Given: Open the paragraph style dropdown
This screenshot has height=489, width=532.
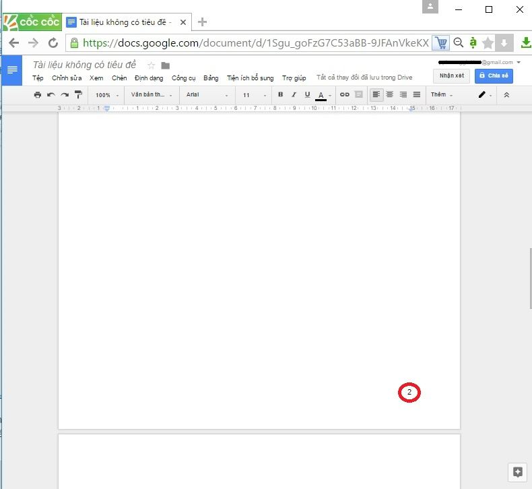Looking at the screenshot, I should click(152, 95).
